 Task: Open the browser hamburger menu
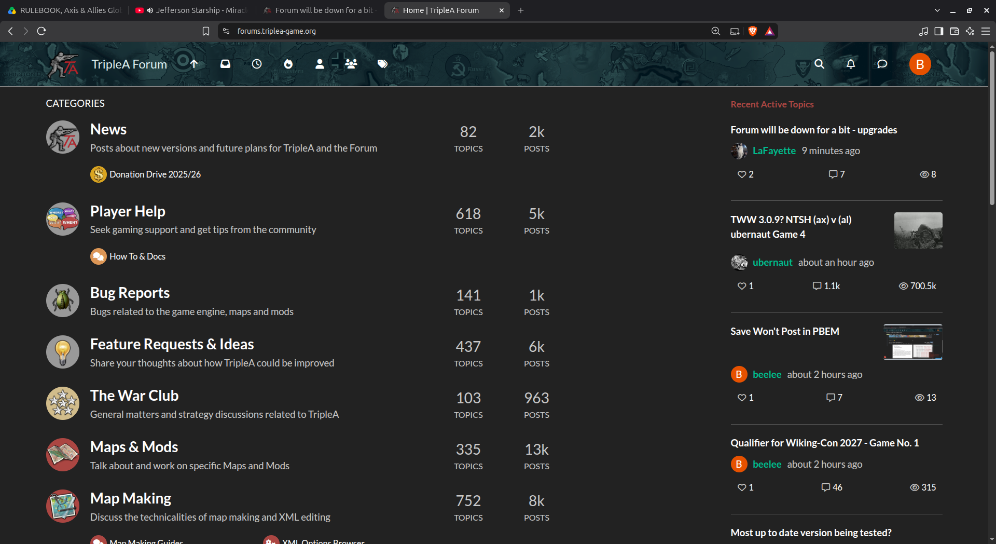986,31
